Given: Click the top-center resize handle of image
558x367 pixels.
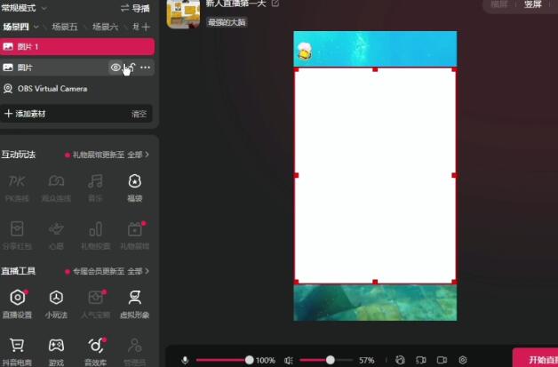Looking at the screenshot, I should pos(375,69).
